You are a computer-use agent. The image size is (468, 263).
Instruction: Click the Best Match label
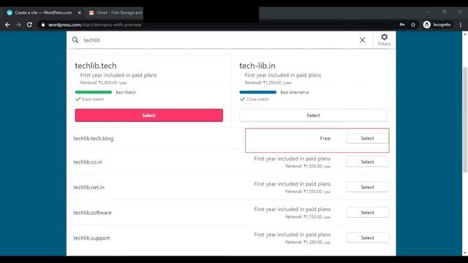click(x=126, y=93)
